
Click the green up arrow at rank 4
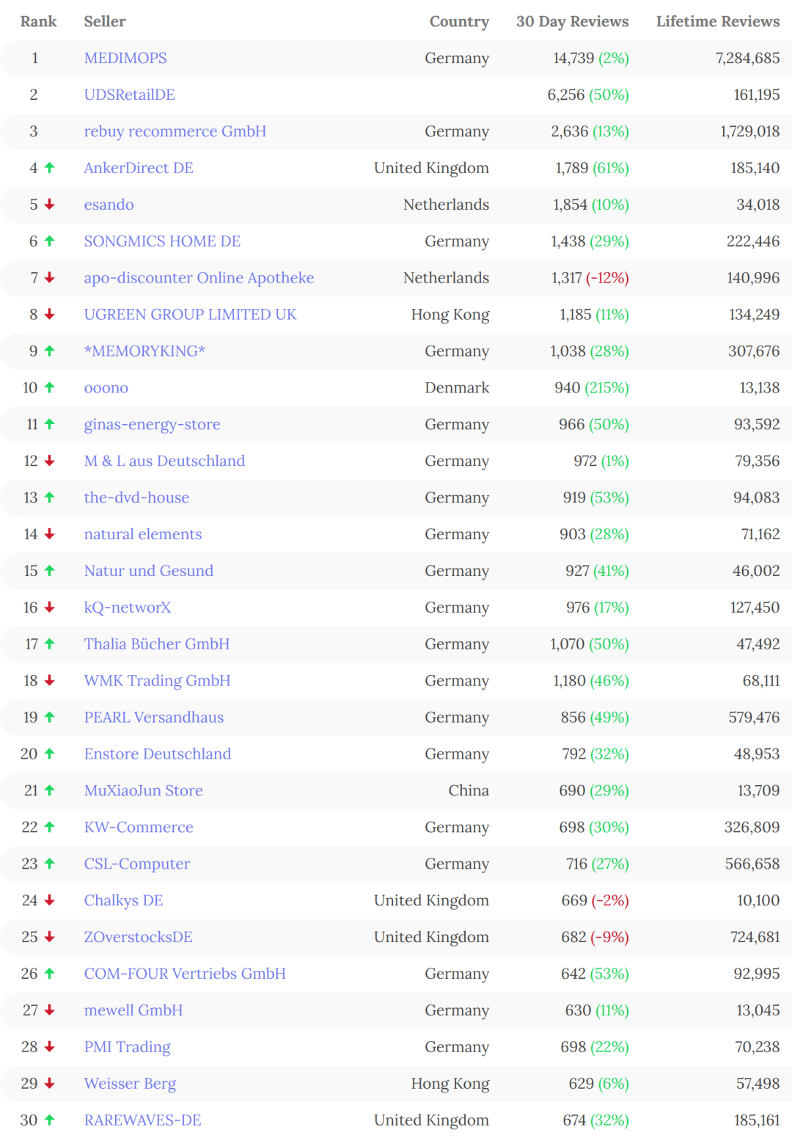(50, 167)
